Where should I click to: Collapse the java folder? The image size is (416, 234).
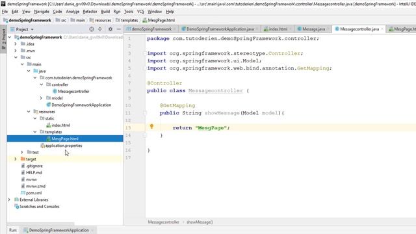click(29, 71)
